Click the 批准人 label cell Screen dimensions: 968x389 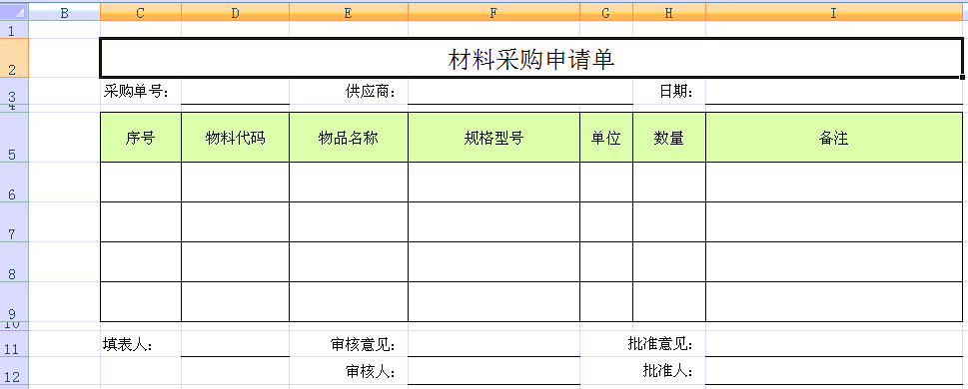[x=669, y=370]
